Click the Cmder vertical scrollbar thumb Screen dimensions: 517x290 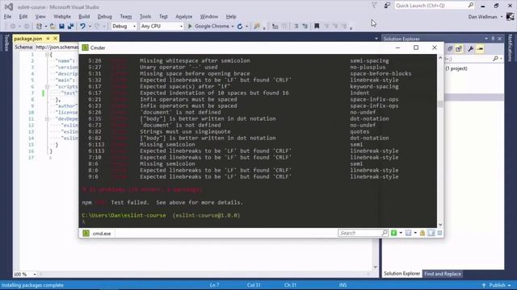[440, 104]
